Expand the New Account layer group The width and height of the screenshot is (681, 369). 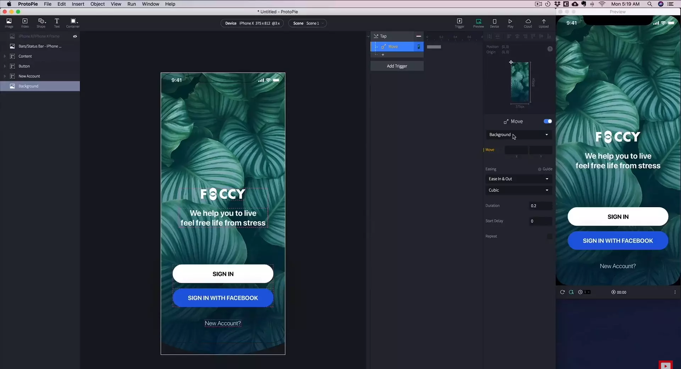(5, 76)
